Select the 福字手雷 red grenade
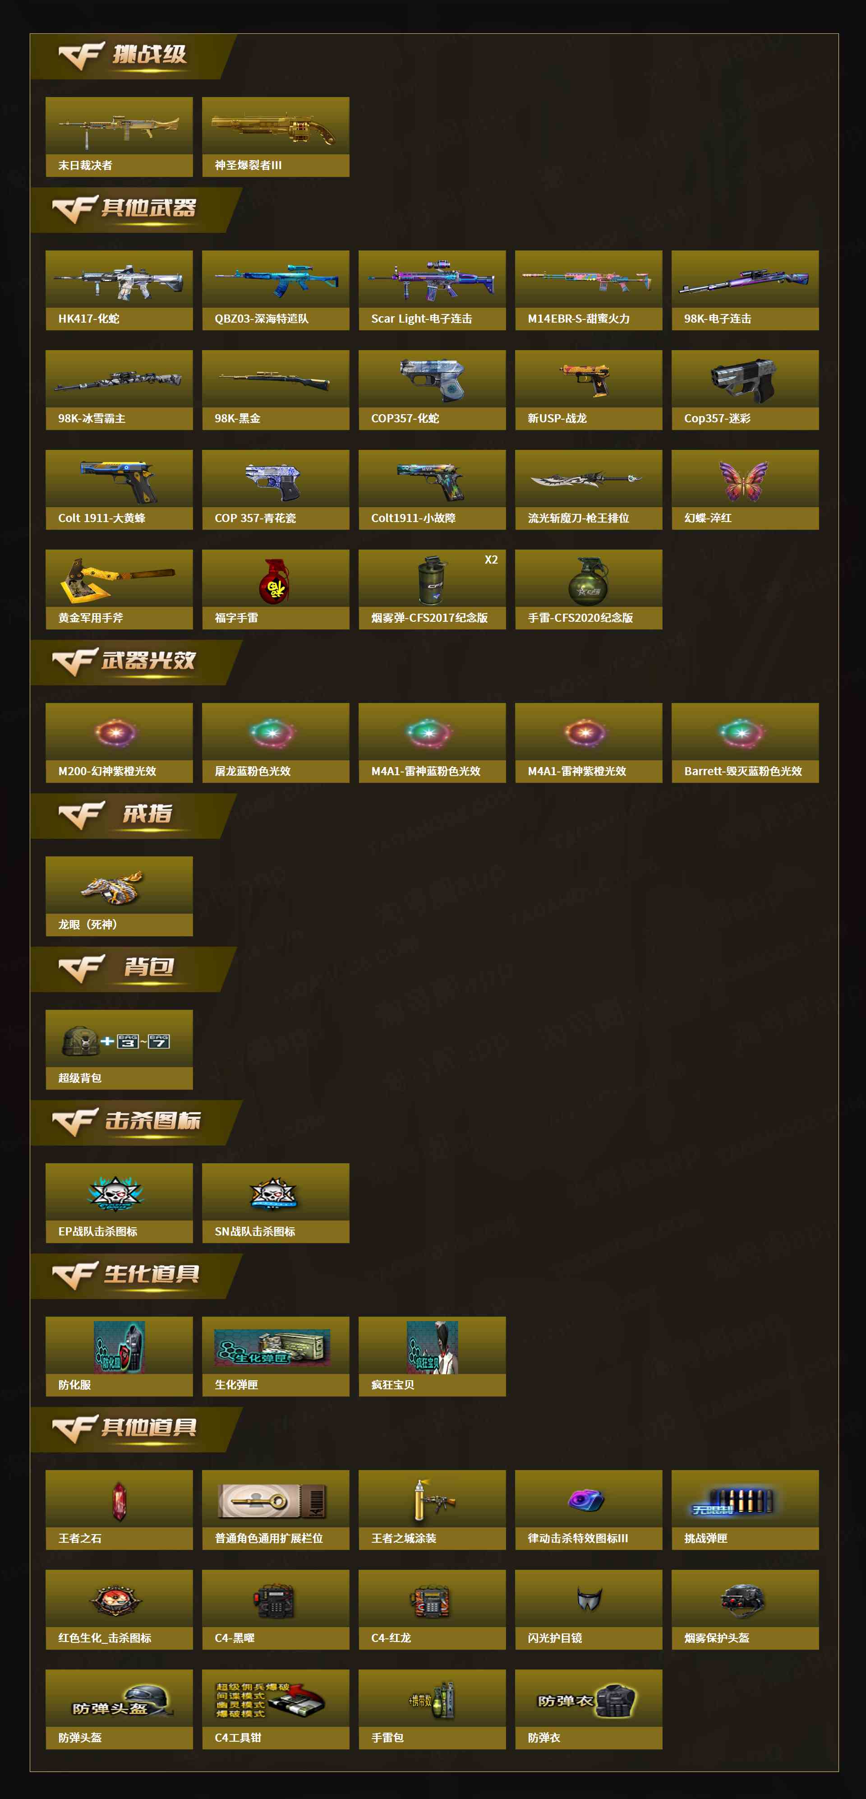The height and width of the screenshot is (1799, 866). 276,589
